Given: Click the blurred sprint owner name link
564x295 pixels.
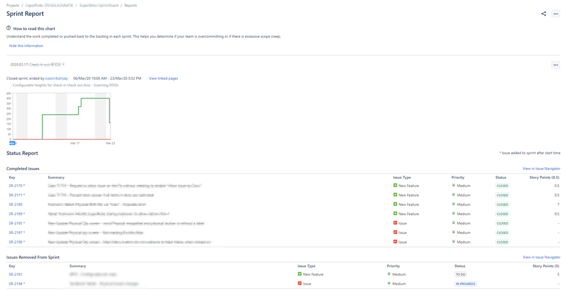Looking at the screenshot, I should [57, 78].
